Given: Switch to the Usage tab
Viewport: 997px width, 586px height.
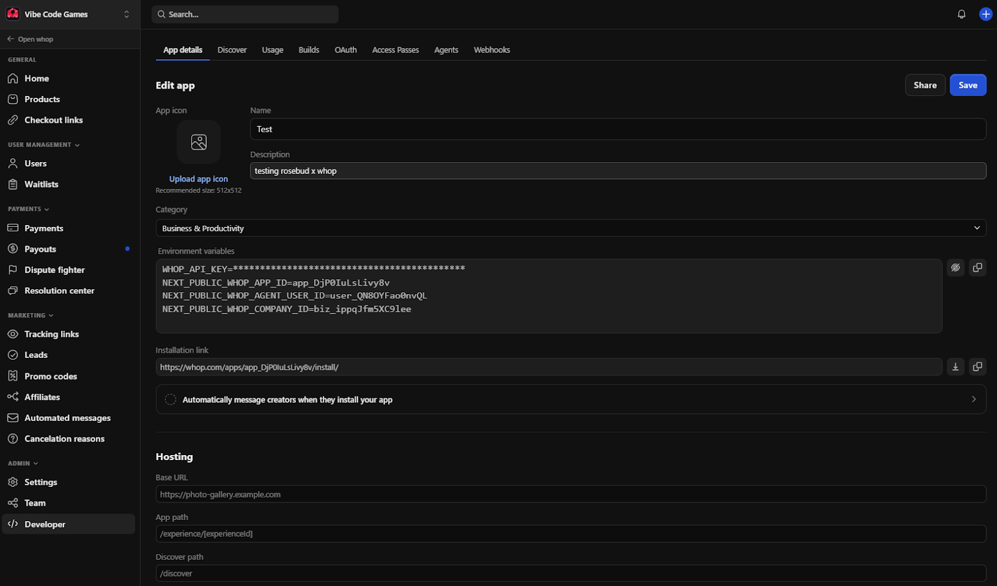Looking at the screenshot, I should 272,50.
